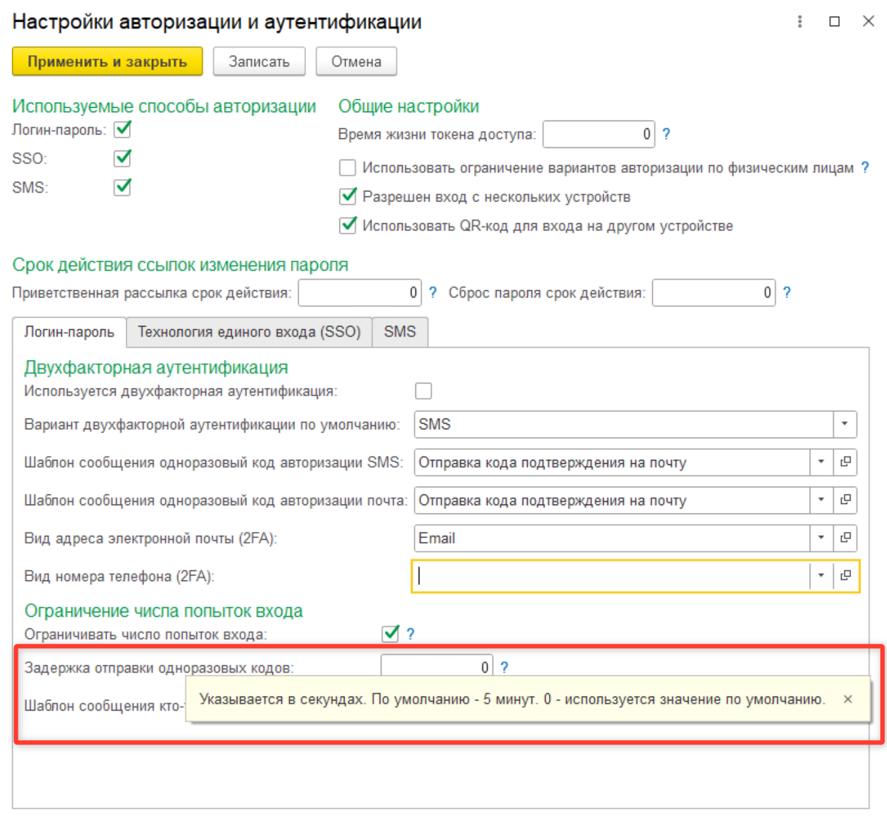
Task: Uncheck QR-code login on another device
Action: tap(348, 226)
